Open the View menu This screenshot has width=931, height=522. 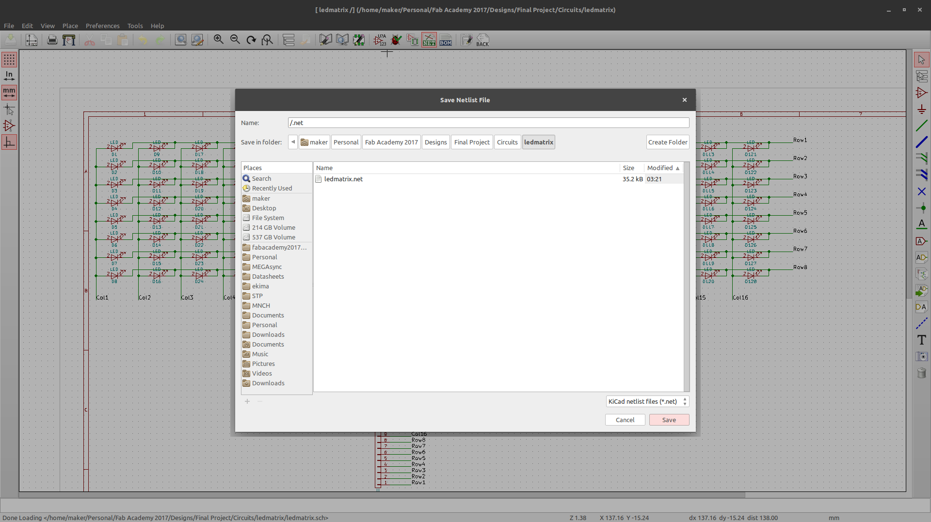48,26
